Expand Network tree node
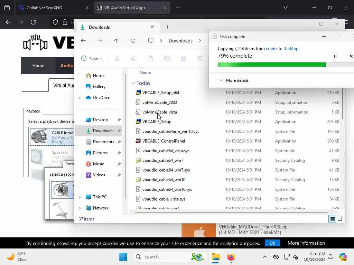 pos(80,208)
